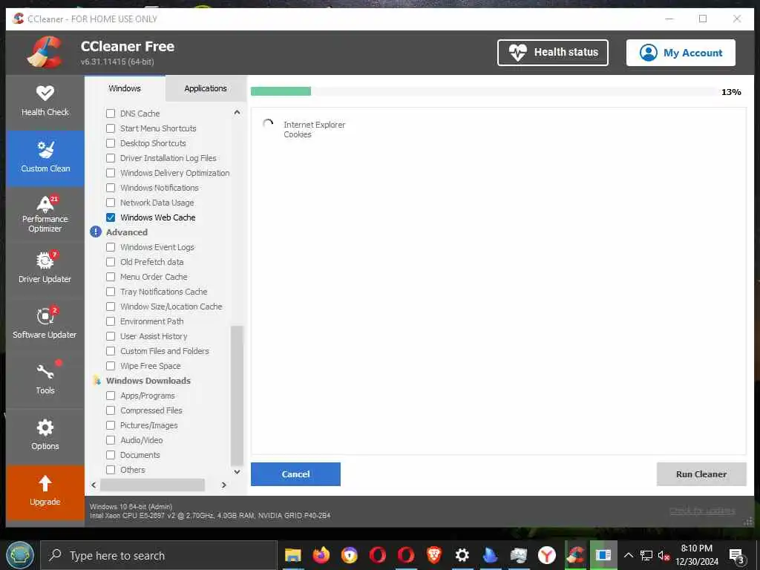Click the taskbar clock and date
Image resolution: width=760 pixels, height=570 pixels.
696,555
